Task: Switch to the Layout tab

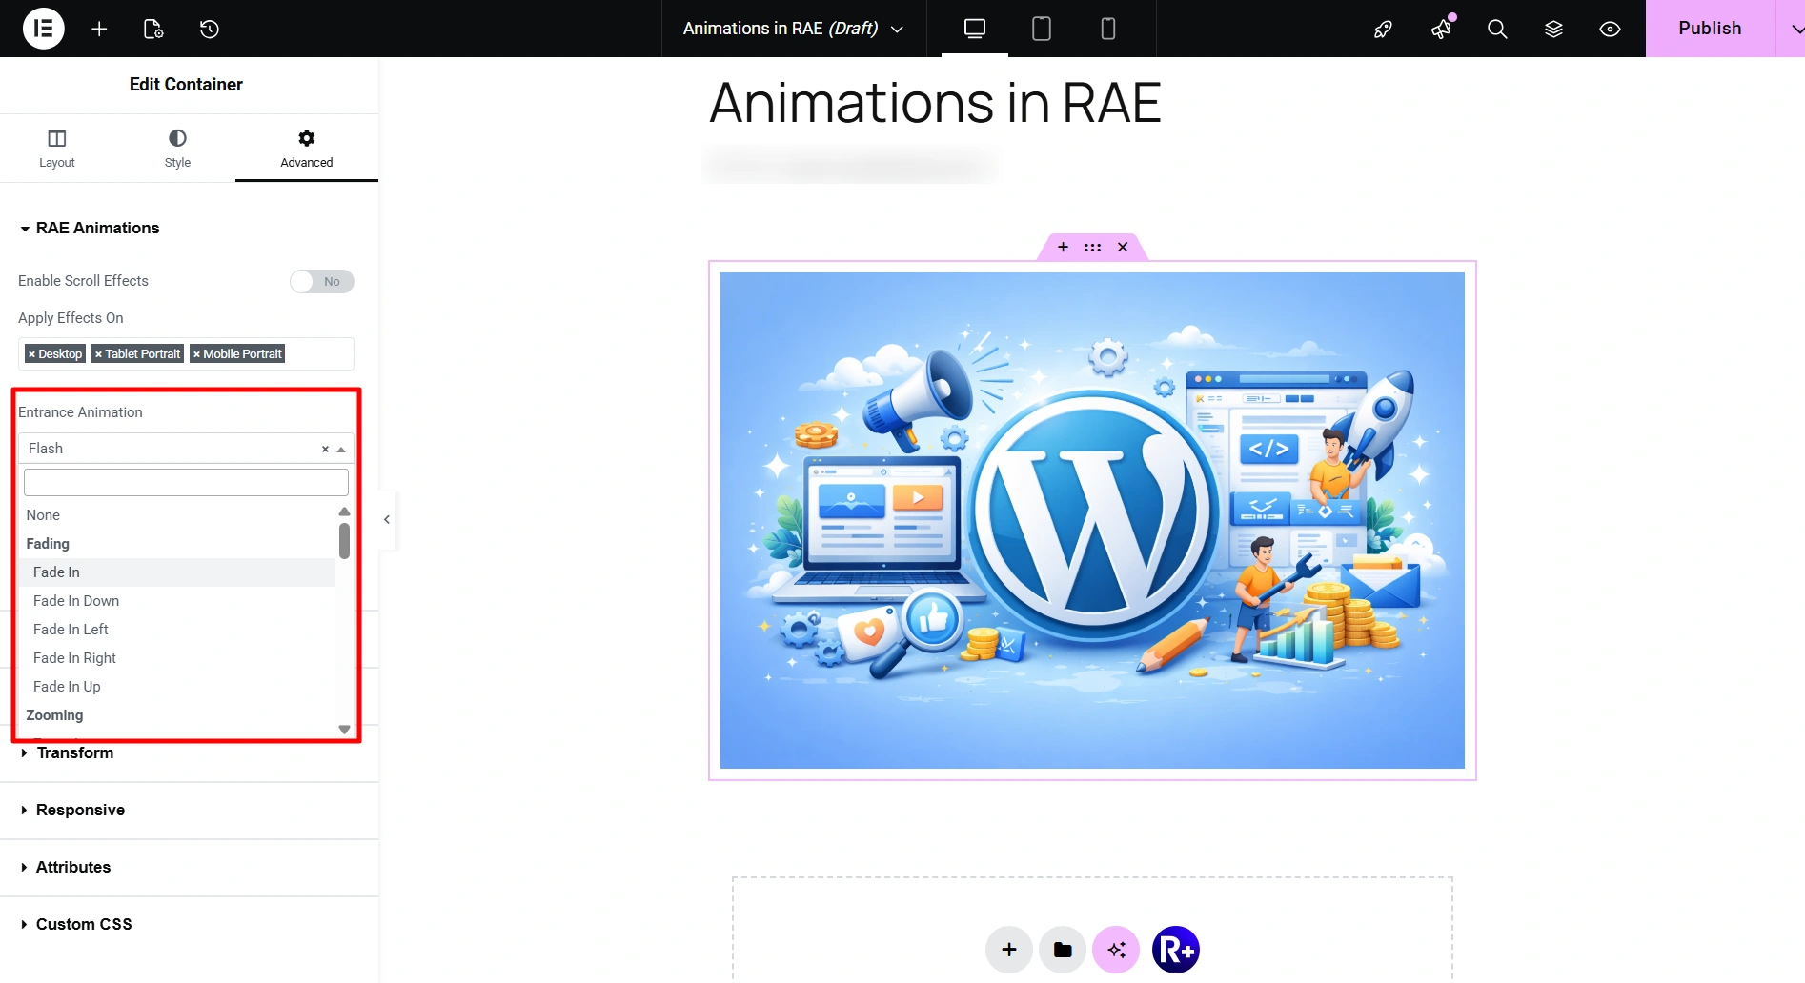Action: click(57, 149)
